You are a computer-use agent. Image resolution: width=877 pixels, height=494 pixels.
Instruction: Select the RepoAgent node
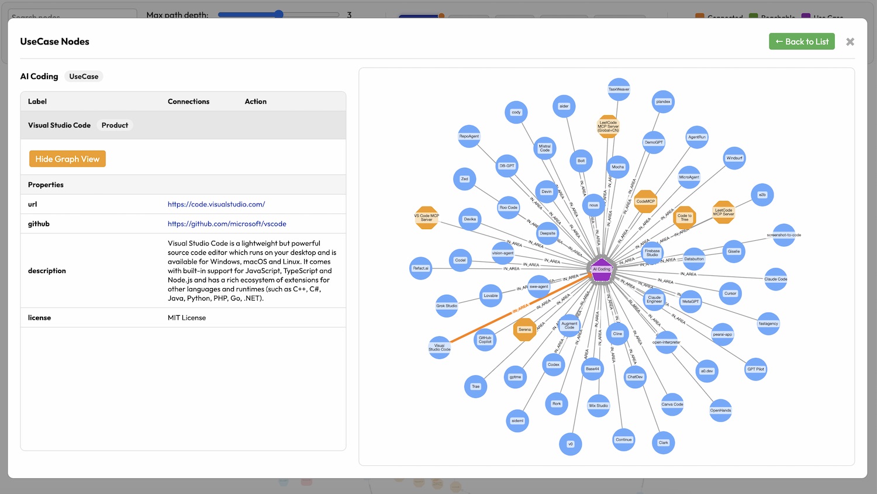(x=469, y=136)
